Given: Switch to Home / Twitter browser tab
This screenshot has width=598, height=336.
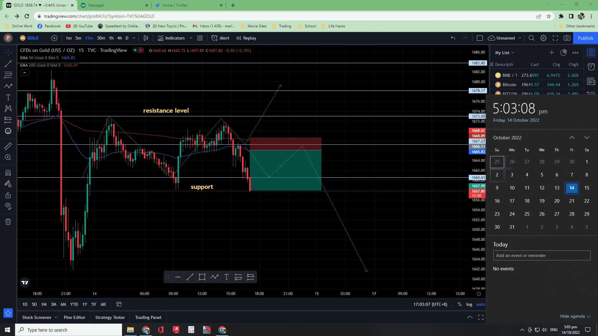Looking at the screenshot, I should point(188,5).
